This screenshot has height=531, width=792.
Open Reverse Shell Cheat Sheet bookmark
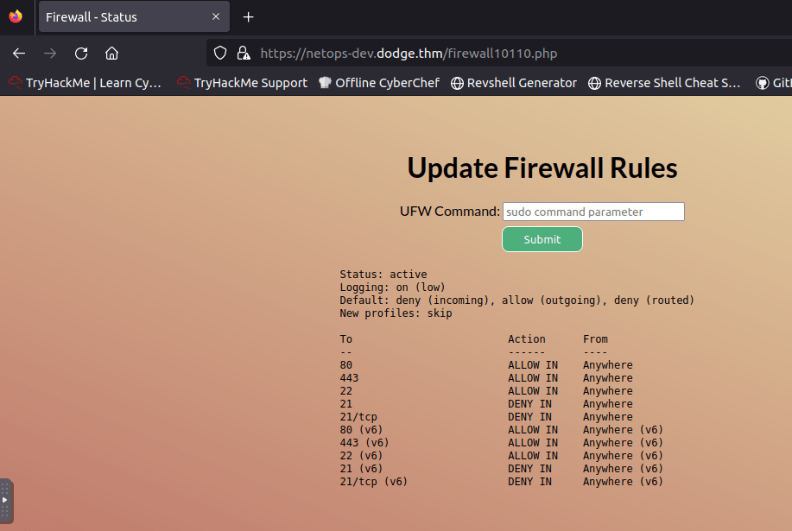point(664,83)
